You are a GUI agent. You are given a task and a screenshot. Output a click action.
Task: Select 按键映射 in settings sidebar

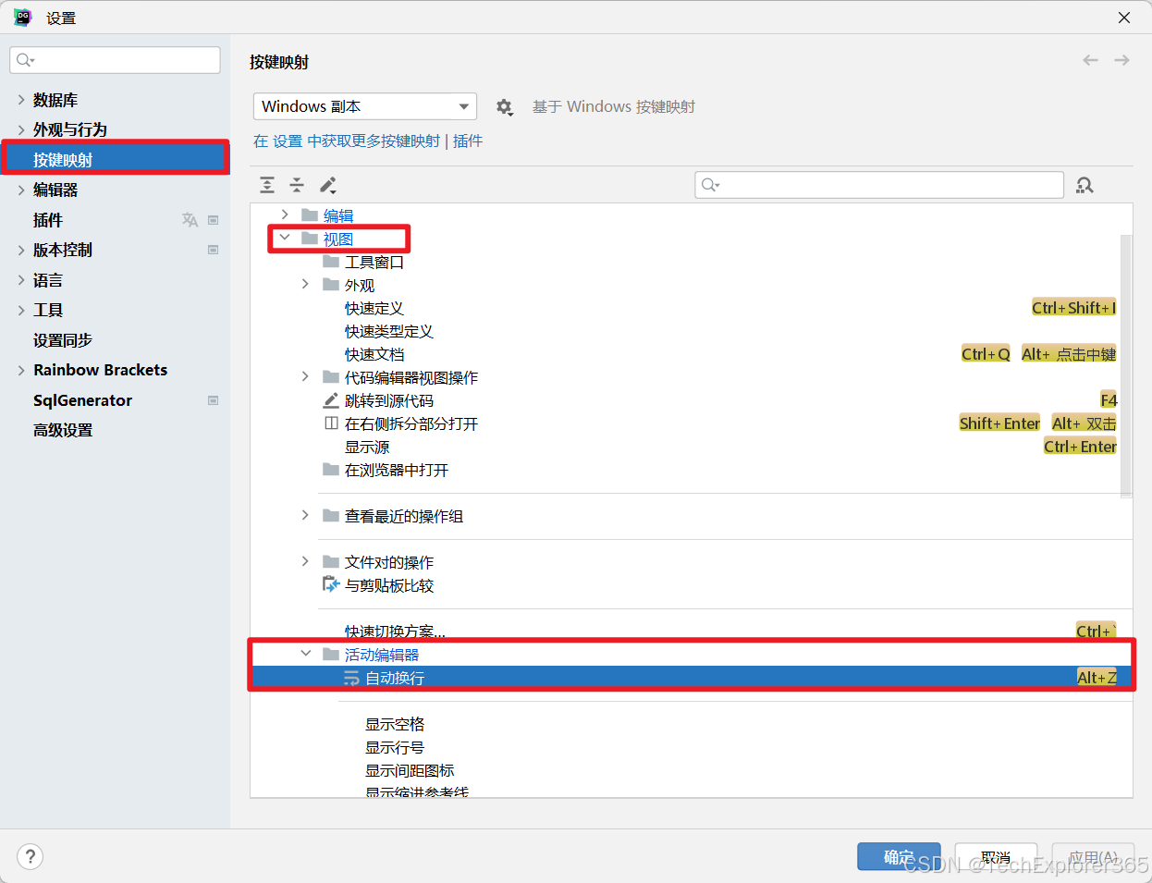click(115, 159)
